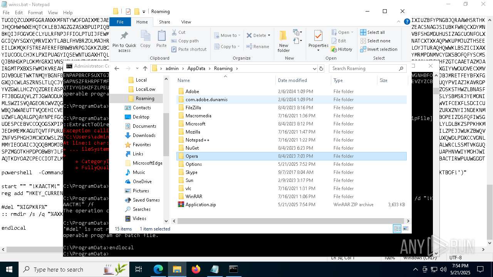Click Select none in ribbon
493x277 pixels.
[x=375, y=41]
